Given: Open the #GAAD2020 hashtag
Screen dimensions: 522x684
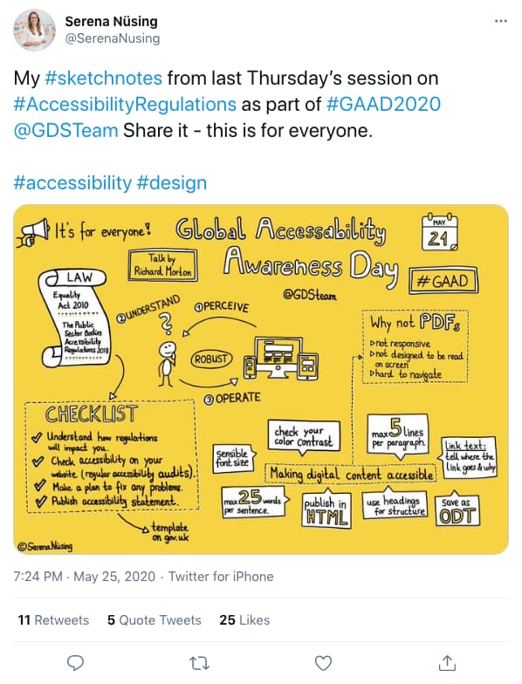Looking at the screenshot, I should 383,105.
